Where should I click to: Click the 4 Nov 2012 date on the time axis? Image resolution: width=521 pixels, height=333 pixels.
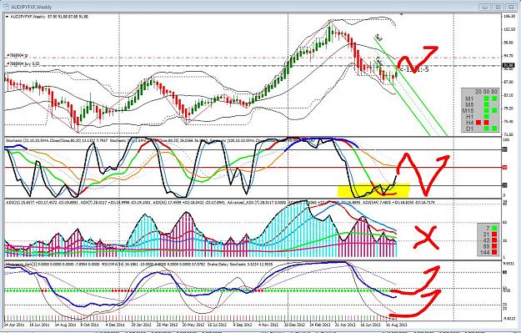pyautogui.click(x=268, y=325)
